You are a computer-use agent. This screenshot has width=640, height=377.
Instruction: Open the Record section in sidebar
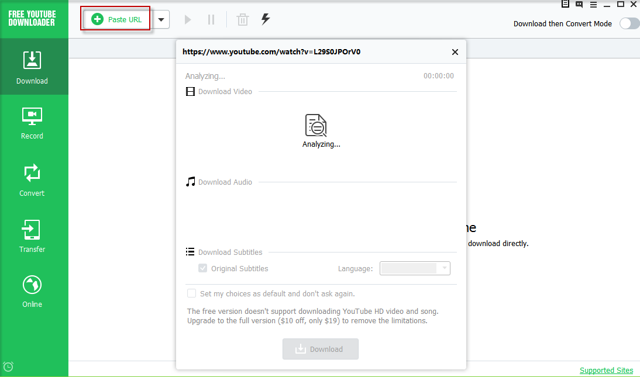click(32, 123)
